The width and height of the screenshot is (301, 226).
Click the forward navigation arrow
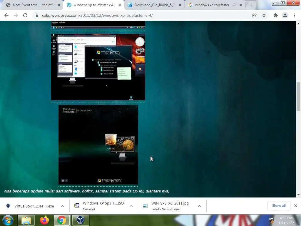click(x=16, y=15)
